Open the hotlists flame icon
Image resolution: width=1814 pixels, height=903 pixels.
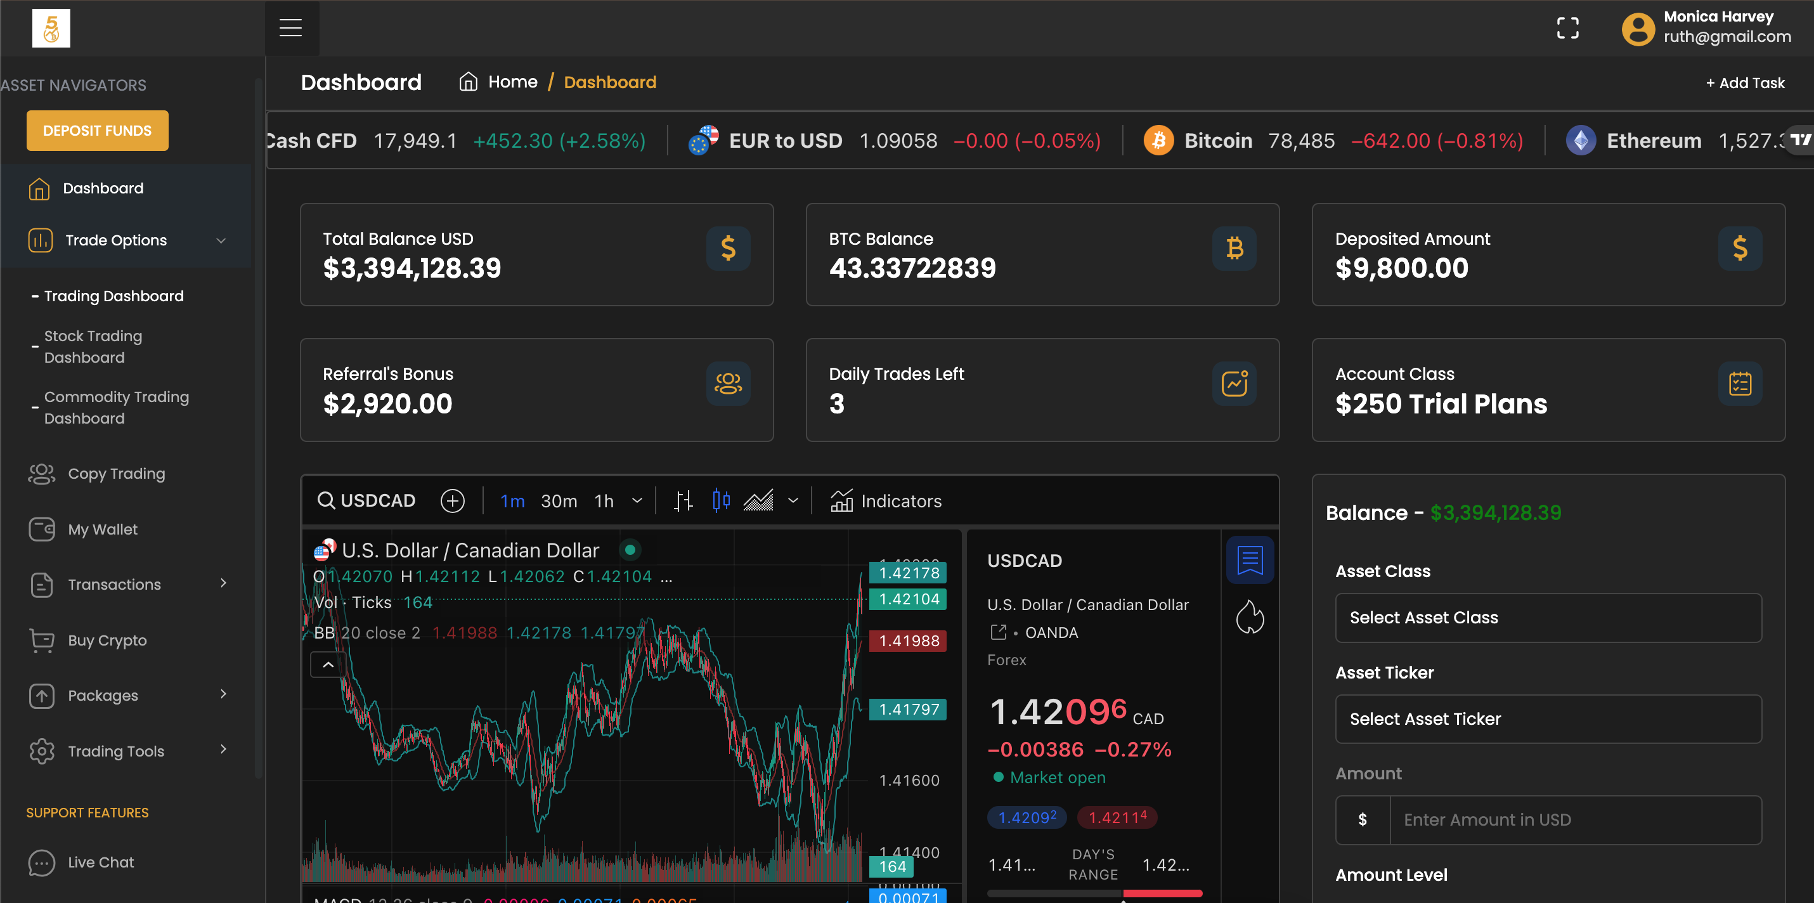(1249, 617)
